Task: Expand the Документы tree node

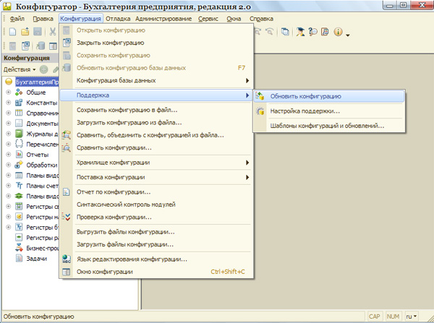Action: point(8,124)
